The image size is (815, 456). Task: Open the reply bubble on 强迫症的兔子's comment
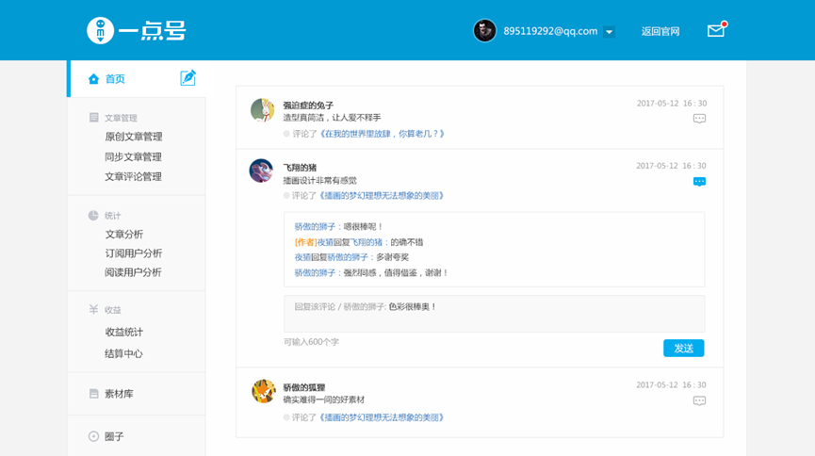(699, 119)
